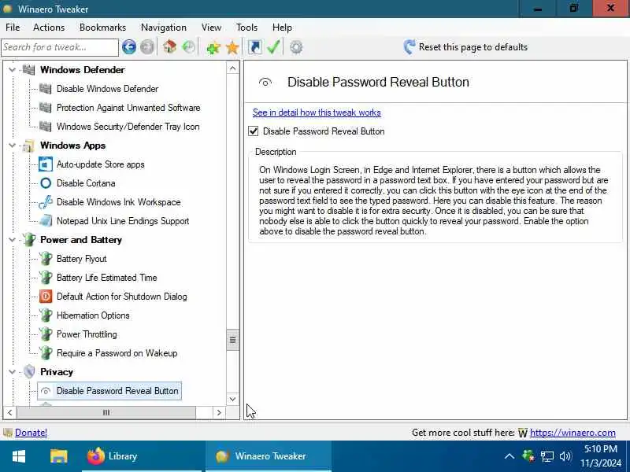Screen dimensions: 630x472
Task: Click the Donate coffee icon
Action: [x=8, y=433]
